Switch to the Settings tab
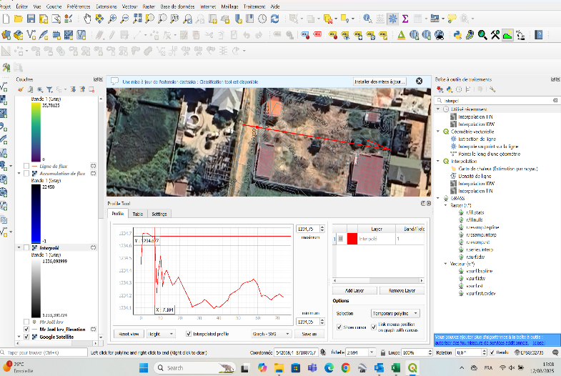561x376 pixels. [159, 214]
